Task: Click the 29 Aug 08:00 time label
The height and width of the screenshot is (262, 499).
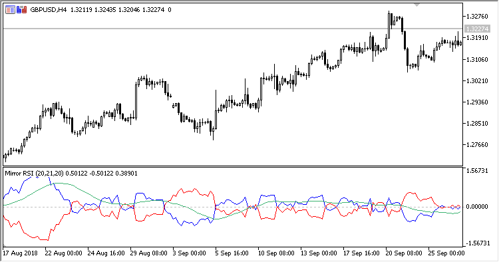Action: pyautogui.click(x=148, y=253)
